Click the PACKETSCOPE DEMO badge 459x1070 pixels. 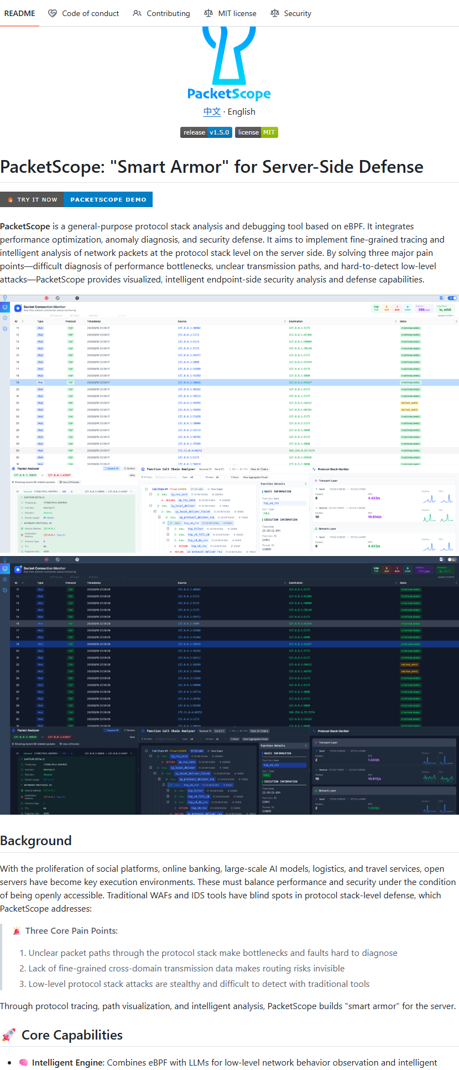[x=108, y=199]
